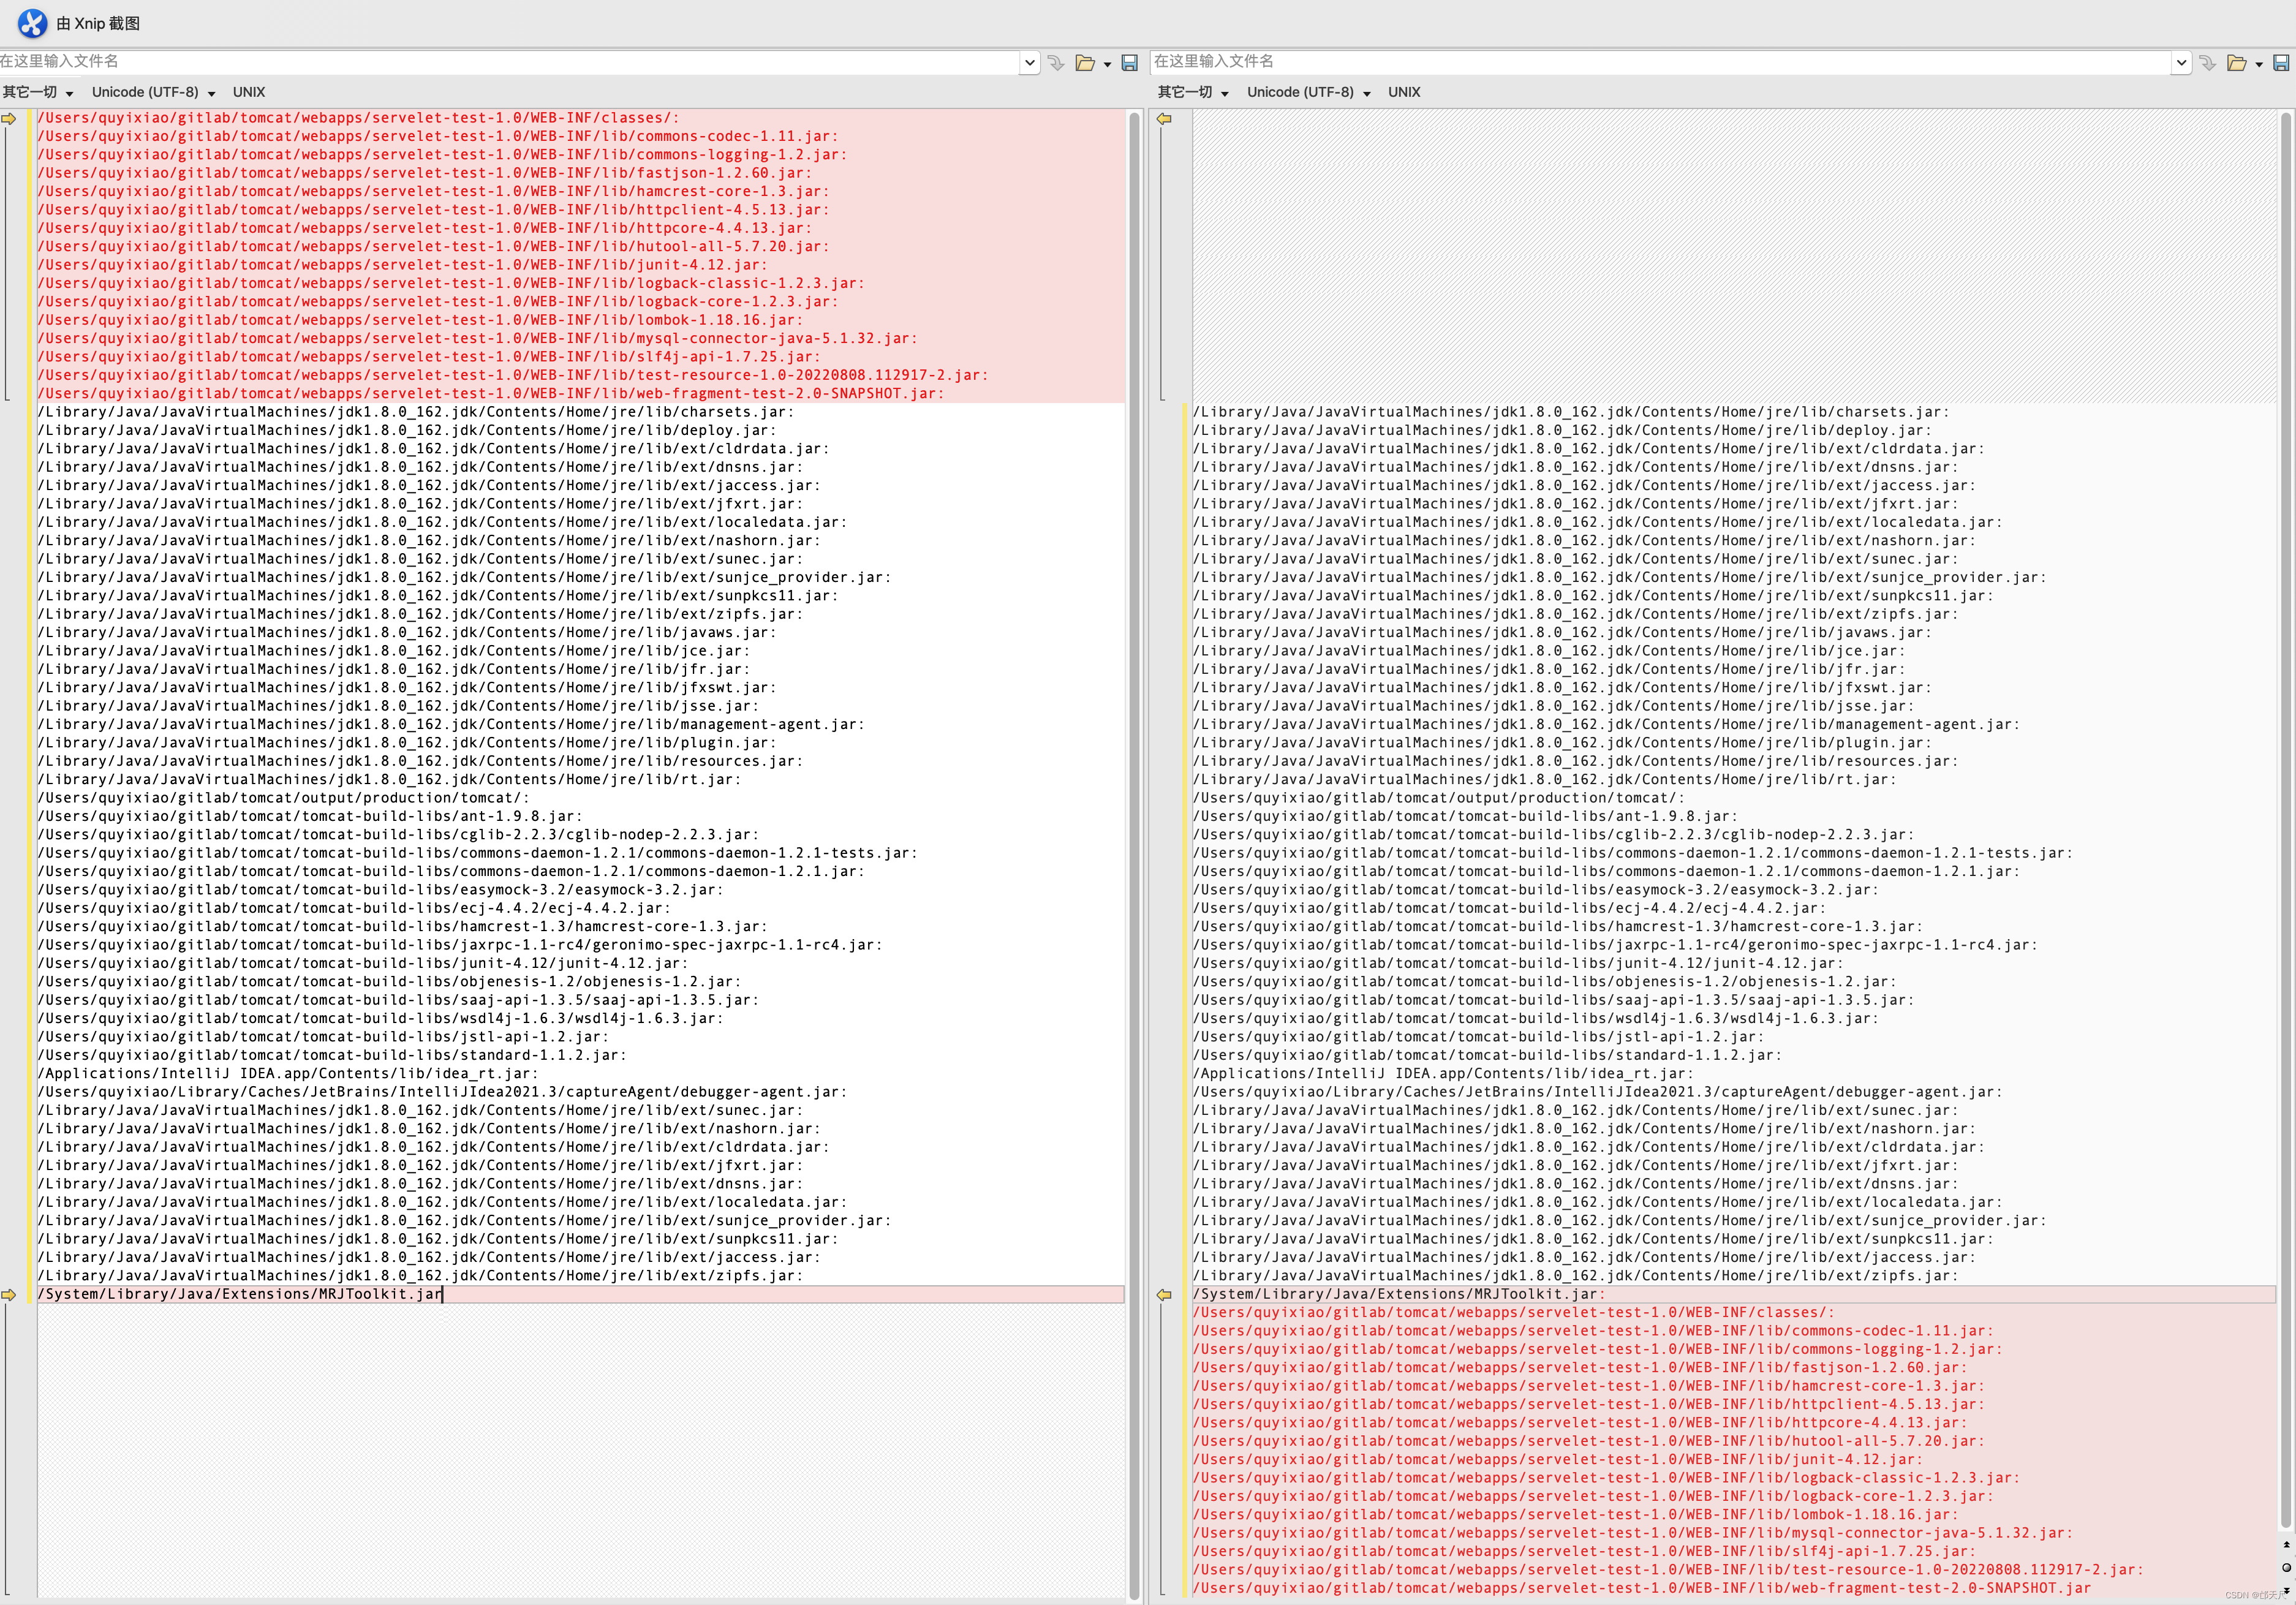
Task: Click right pane reload arrow icon
Action: (2208, 63)
